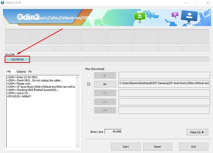Enable the UMS file checkbox
213x153 pixels.
click(89, 110)
